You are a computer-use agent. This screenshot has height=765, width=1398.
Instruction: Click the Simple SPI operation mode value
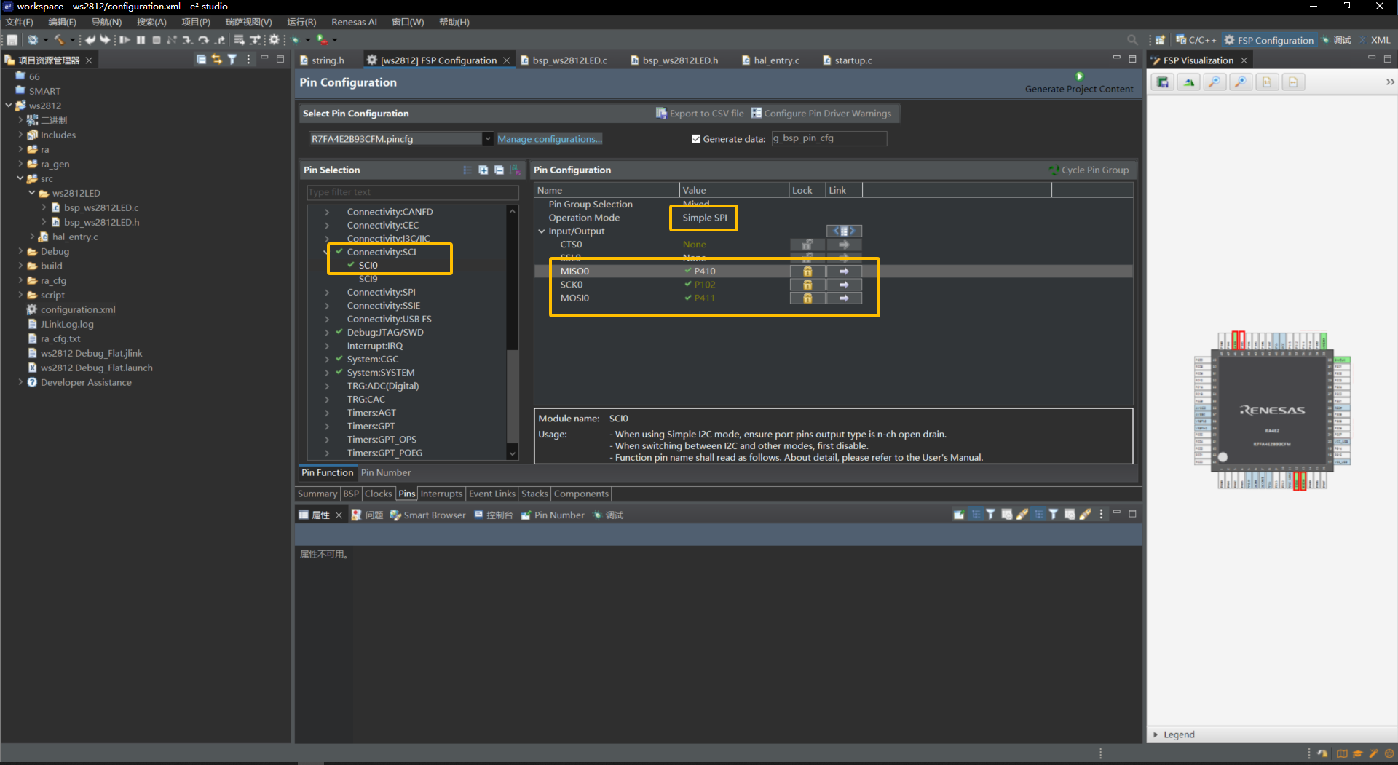(704, 218)
